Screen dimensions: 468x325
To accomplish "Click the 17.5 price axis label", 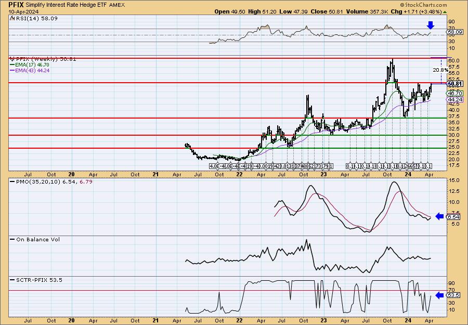I will point(453,165).
